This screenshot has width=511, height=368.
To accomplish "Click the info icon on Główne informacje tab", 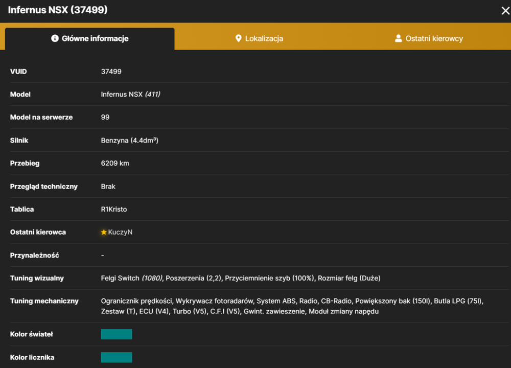I will click(55, 38).
